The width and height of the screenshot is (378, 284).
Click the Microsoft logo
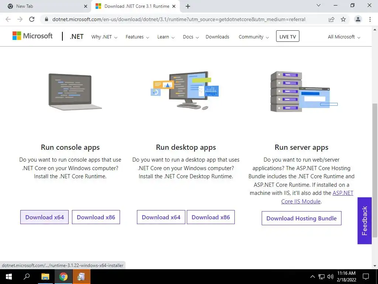pyautogui.click(x=32, y=36)
